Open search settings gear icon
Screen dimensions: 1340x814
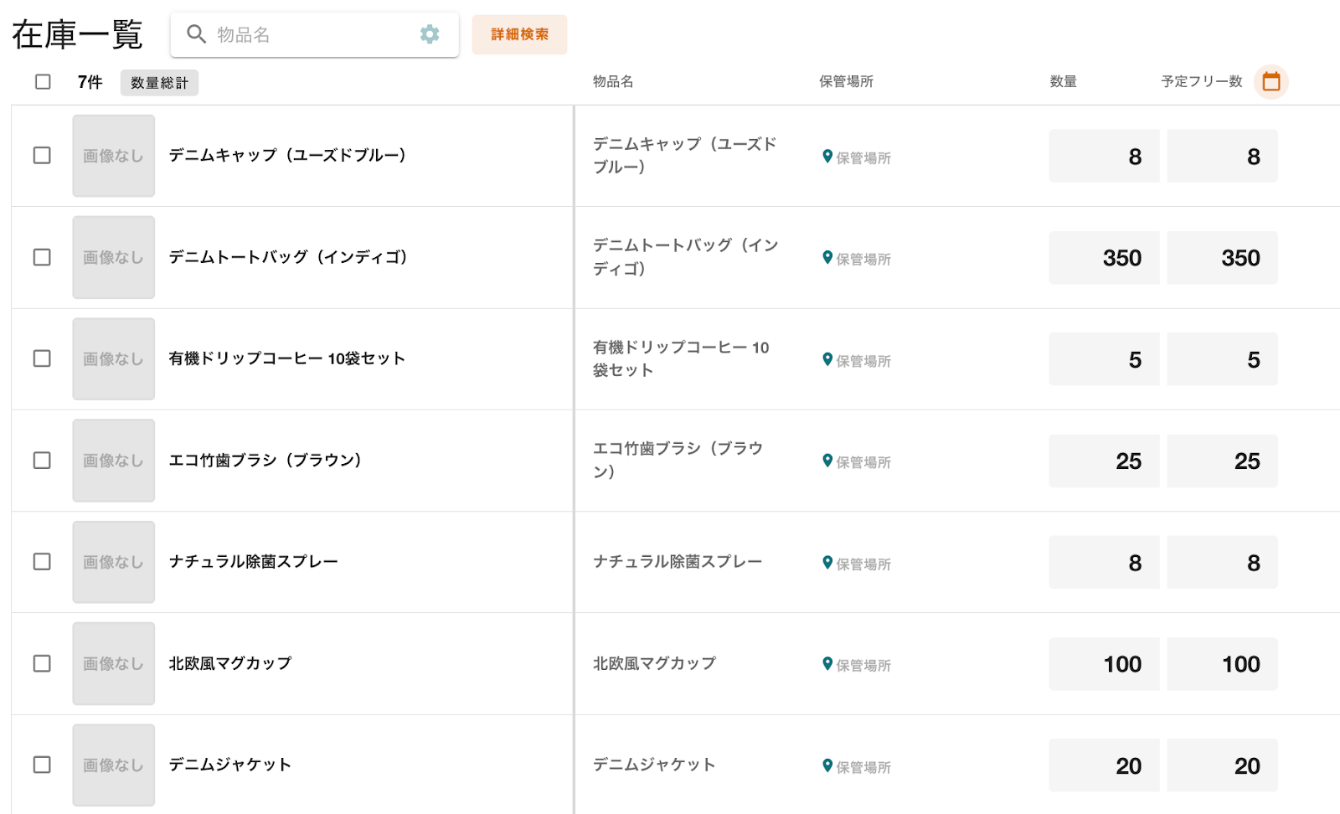coord(430,34)
